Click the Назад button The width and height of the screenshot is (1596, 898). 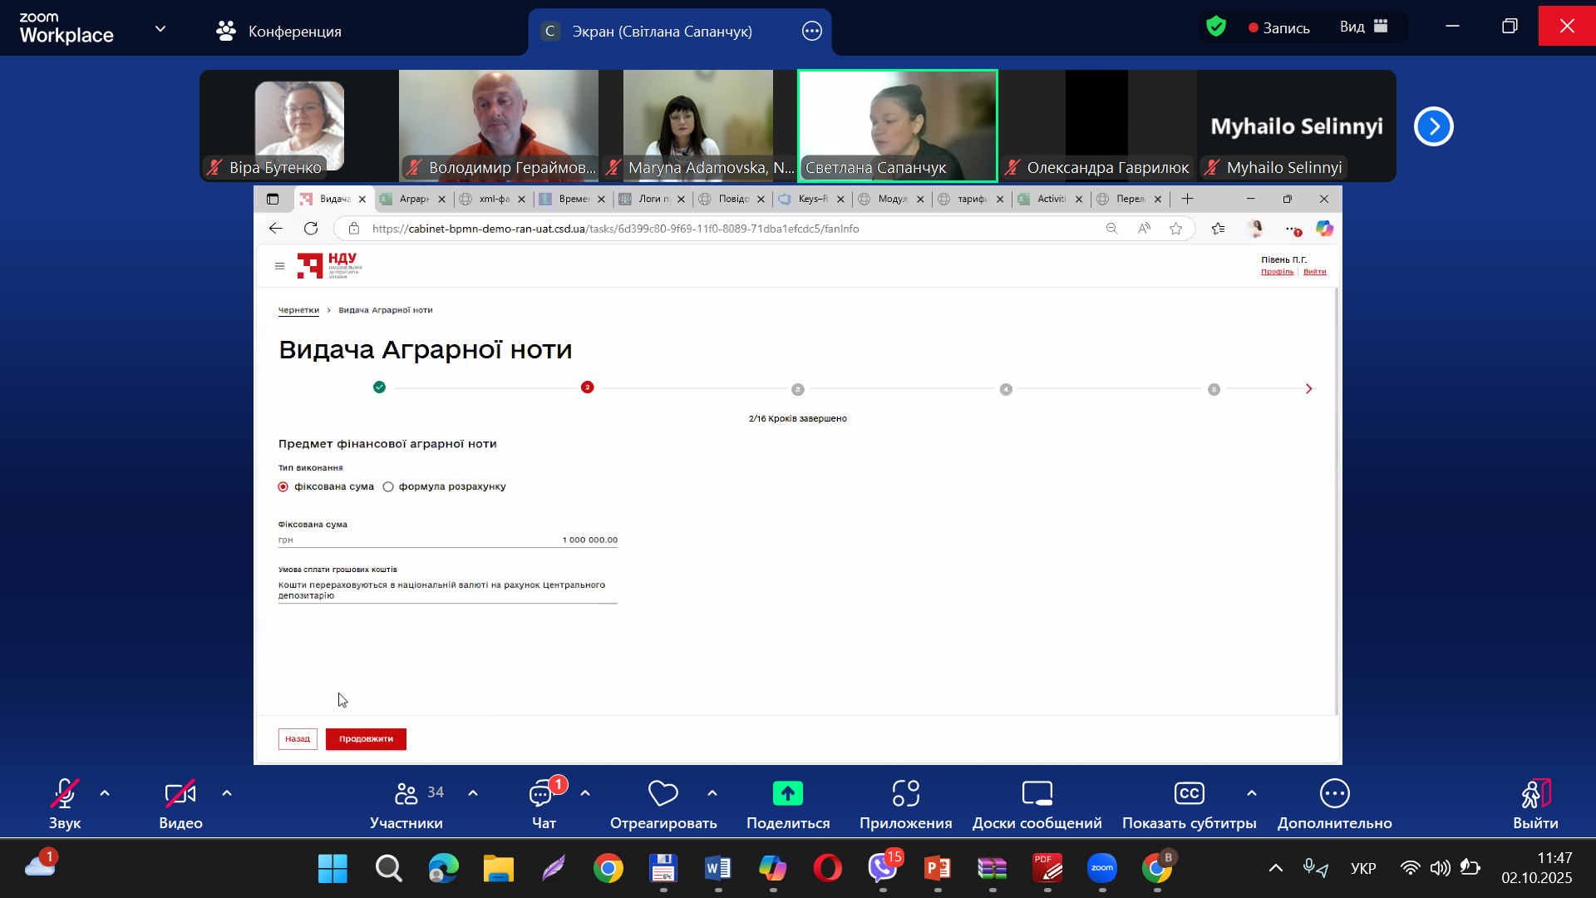click(x=298, y=739)
